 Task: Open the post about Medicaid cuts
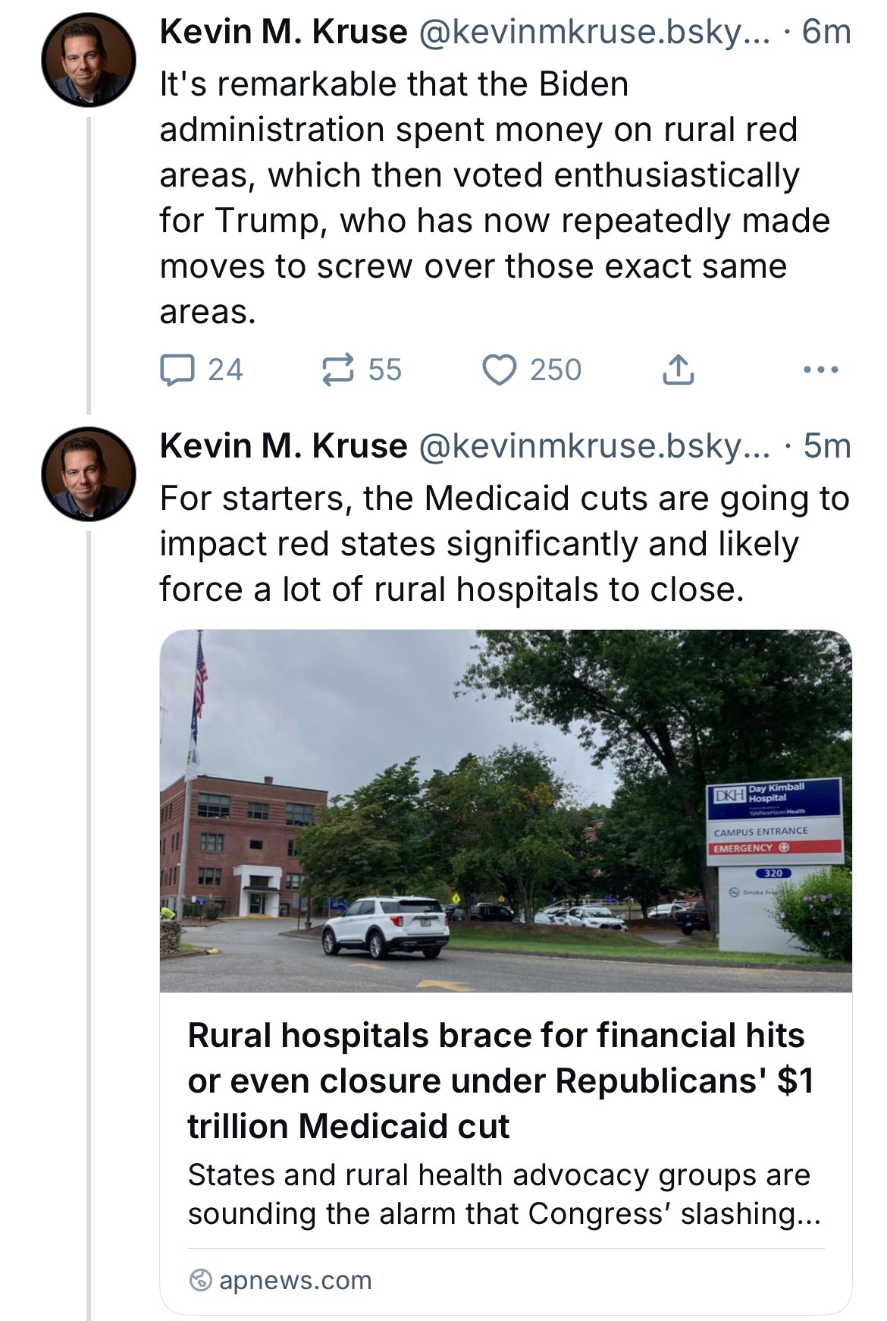[504, 543]
